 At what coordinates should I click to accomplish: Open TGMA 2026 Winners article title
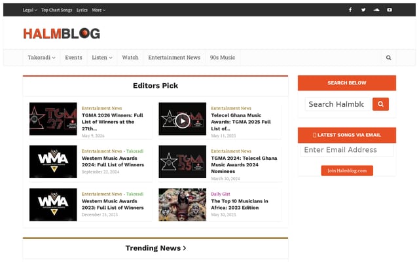[113, 122]
